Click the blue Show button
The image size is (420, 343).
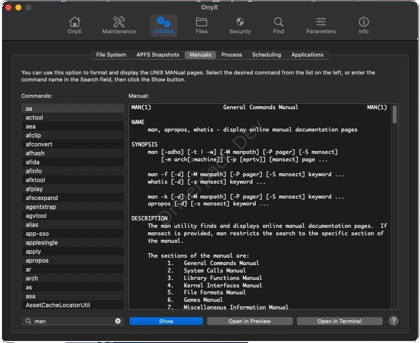tap(166, 321)
